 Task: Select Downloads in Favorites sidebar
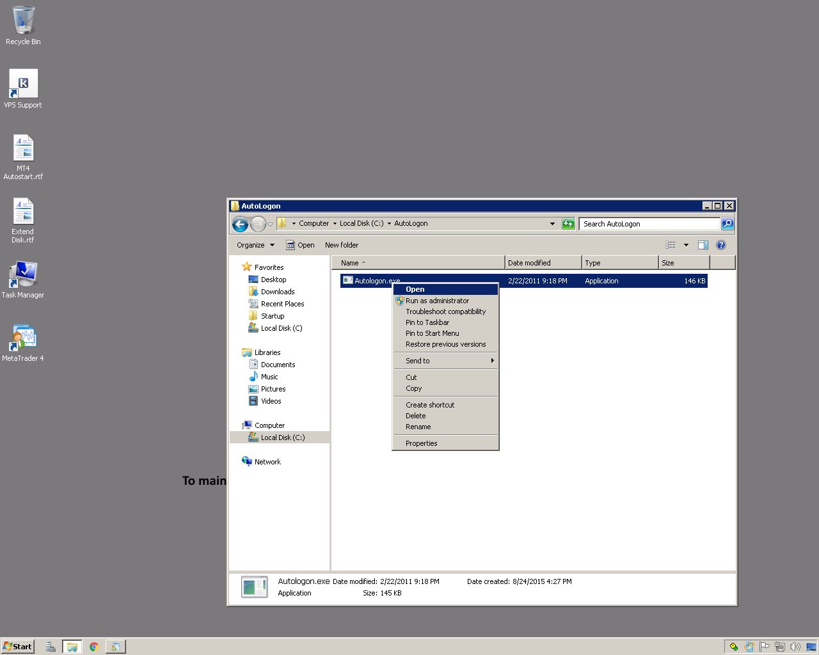[x=277, y=292]
